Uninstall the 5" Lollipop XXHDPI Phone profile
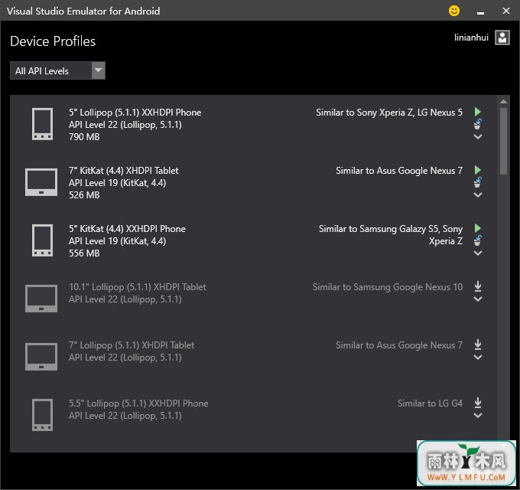Screen dimensions: 520x490 click(477, 124)
